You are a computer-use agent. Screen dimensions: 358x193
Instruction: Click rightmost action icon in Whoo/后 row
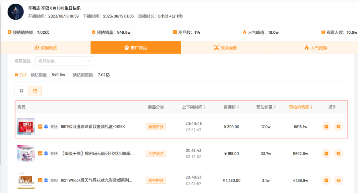click(x=338, y=180)
